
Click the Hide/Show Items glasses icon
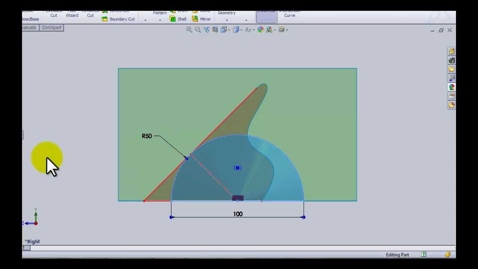(248, 30)
